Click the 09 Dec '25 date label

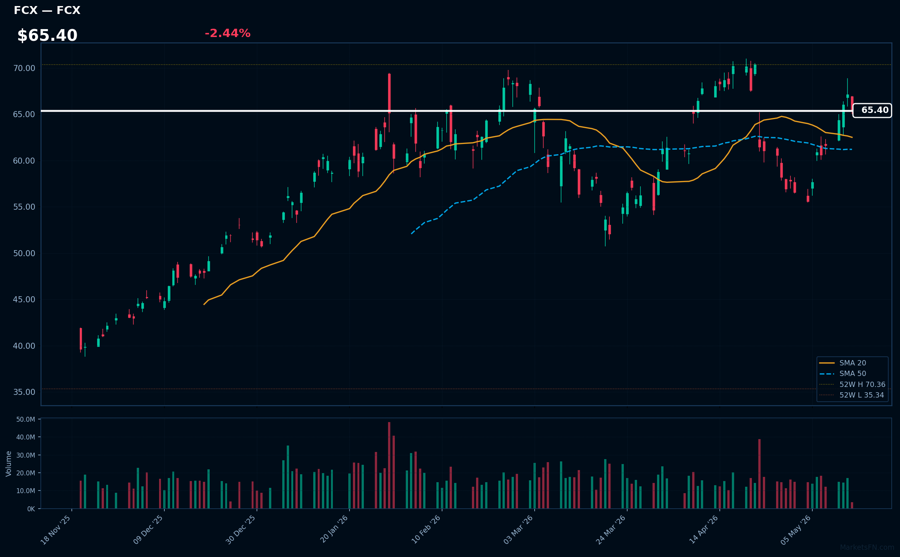tap(148, 530)
